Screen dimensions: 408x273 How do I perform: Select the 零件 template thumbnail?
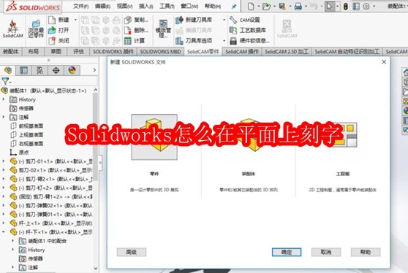click(154, 137)
